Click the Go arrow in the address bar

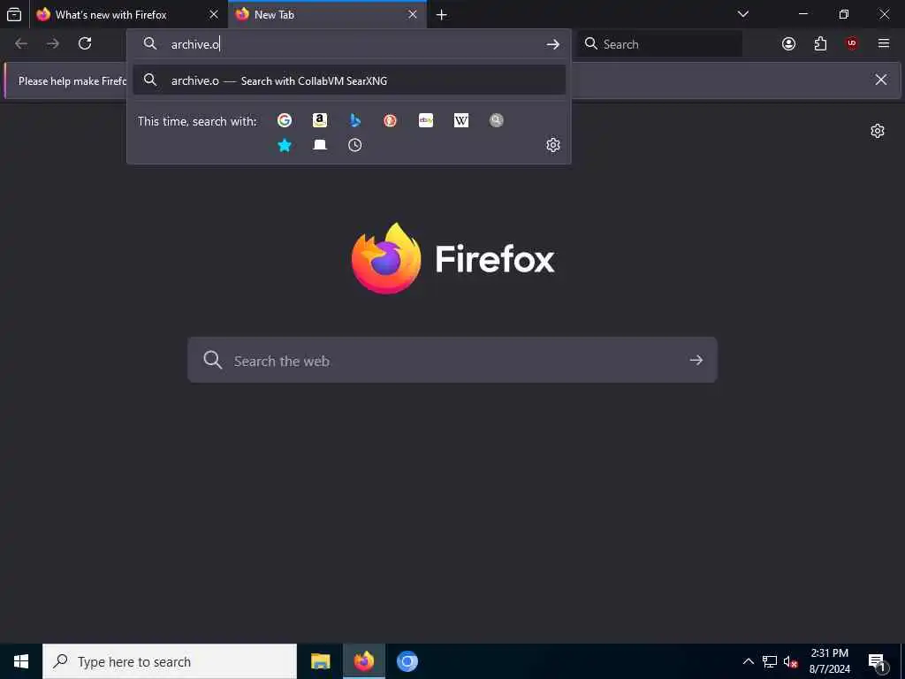(553, 44)
